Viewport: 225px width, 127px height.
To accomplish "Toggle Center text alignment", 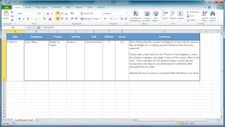I will [x=62, y=19].
